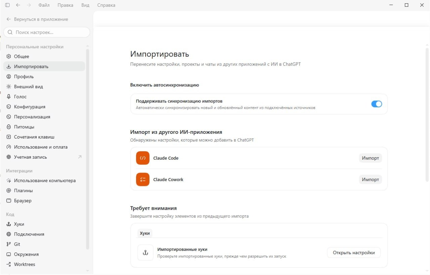Minimize the settings window
Viewport: 430px width, 275px height.
tap(391, 5)
